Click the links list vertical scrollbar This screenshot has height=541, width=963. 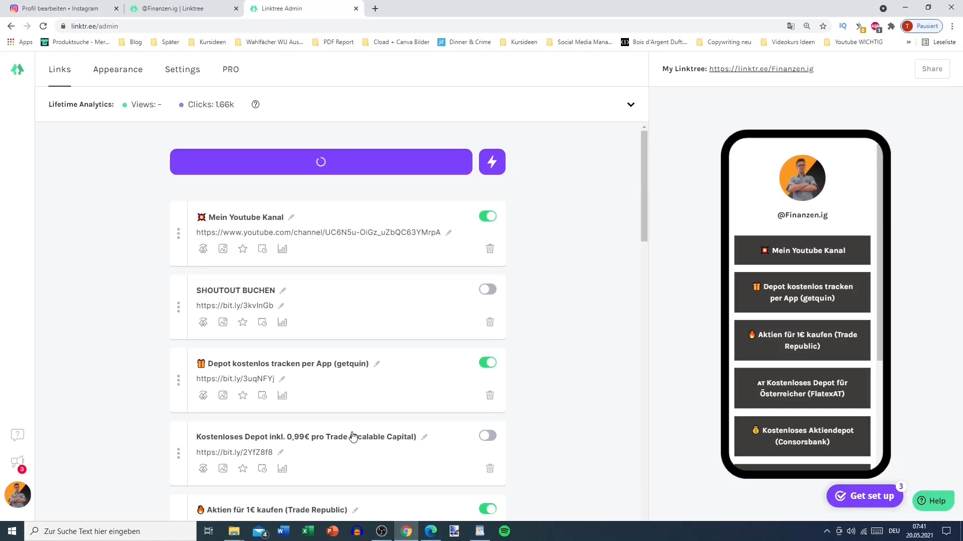click(644, 185)
